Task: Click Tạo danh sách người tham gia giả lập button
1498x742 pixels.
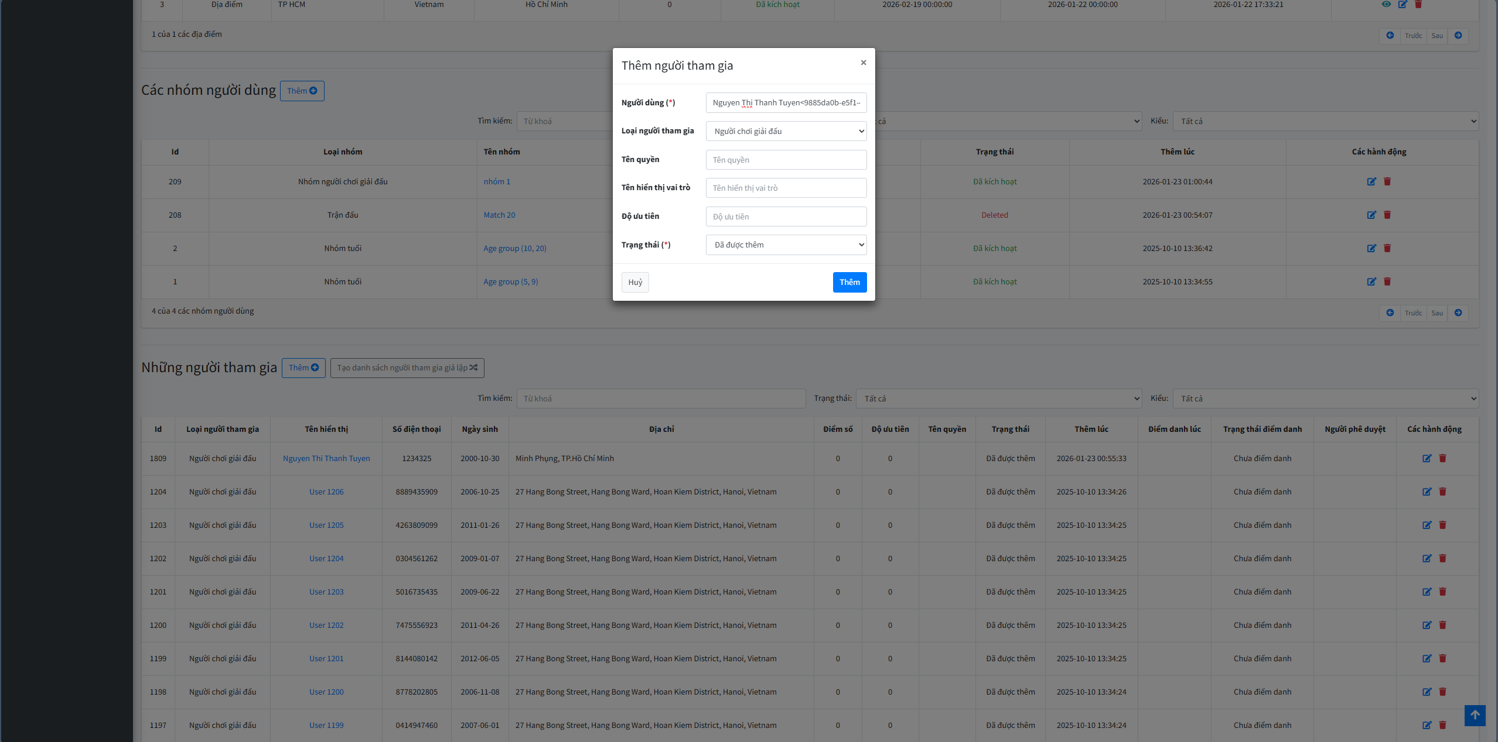Action: [407, 367]
